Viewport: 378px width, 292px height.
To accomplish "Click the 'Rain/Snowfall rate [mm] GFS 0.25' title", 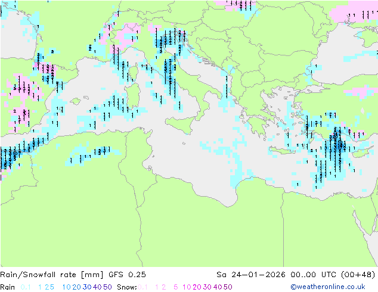I will (x=73, y=275).
